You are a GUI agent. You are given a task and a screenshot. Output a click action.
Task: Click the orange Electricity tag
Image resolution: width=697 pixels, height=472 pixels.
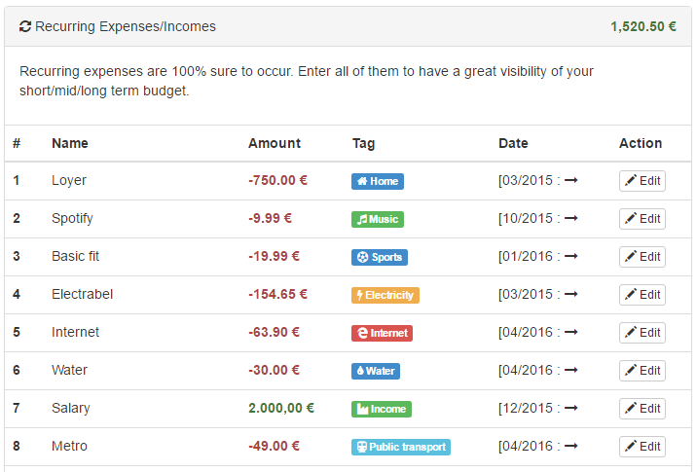tap(385, 295)
